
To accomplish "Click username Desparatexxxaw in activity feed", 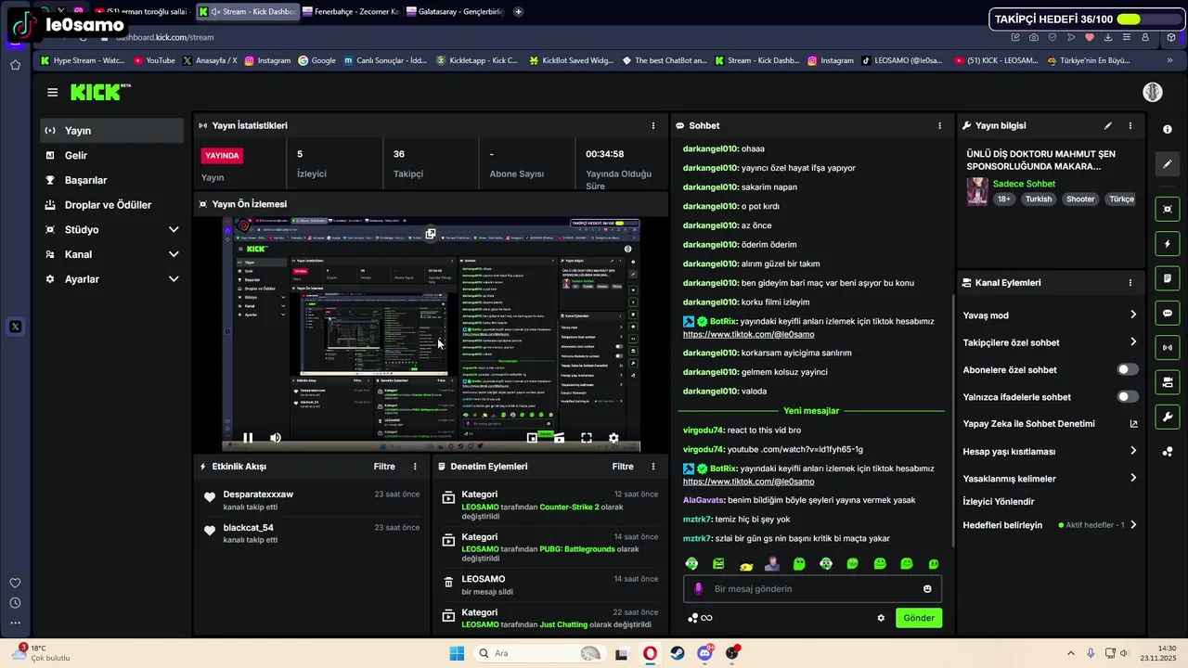I will pyautogui.click(x=258, y=495).
